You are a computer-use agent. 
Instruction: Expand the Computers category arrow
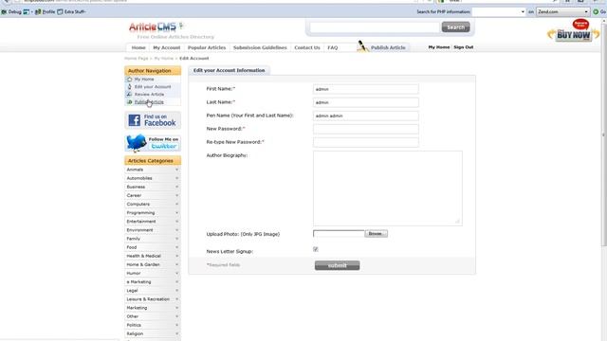pyautogui.click(x=177, y=205)
